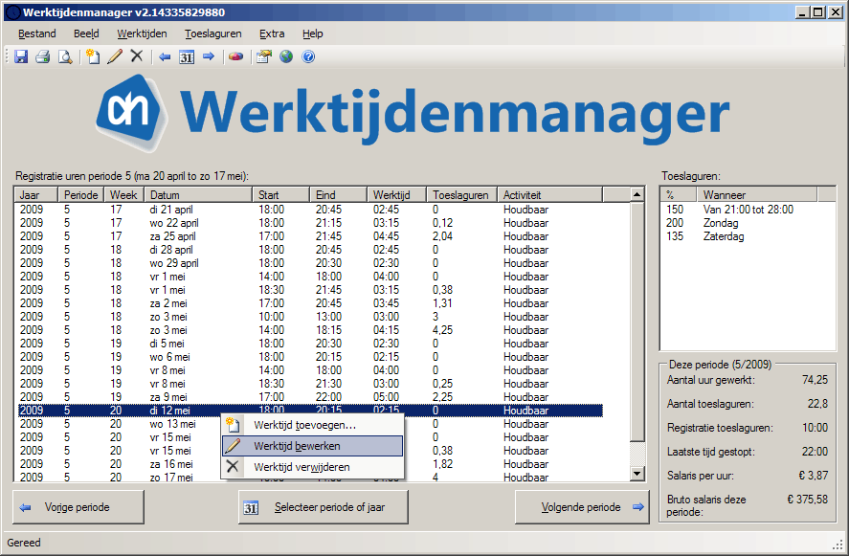This screenshot has height=556, width=849.
Task: Select the di 5 mei row
Action: 310,344
